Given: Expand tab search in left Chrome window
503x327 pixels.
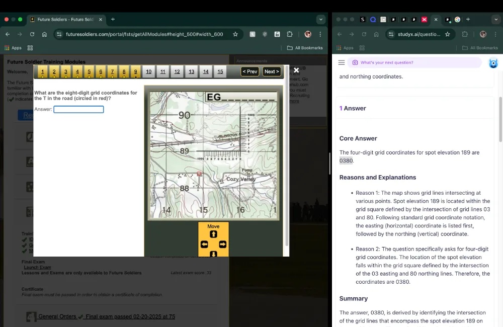Looking at the screenshot, I should coord(321,20).
